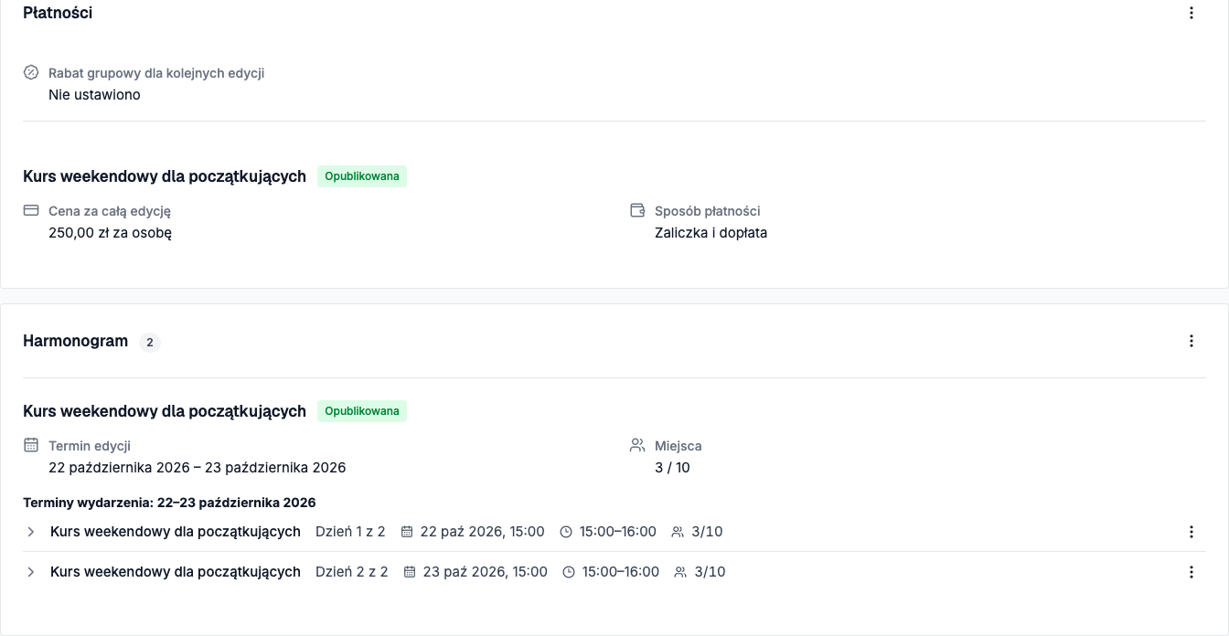
Task: Click the payment method 'Zaliczka i dopłata'
Action: (711, 232)
